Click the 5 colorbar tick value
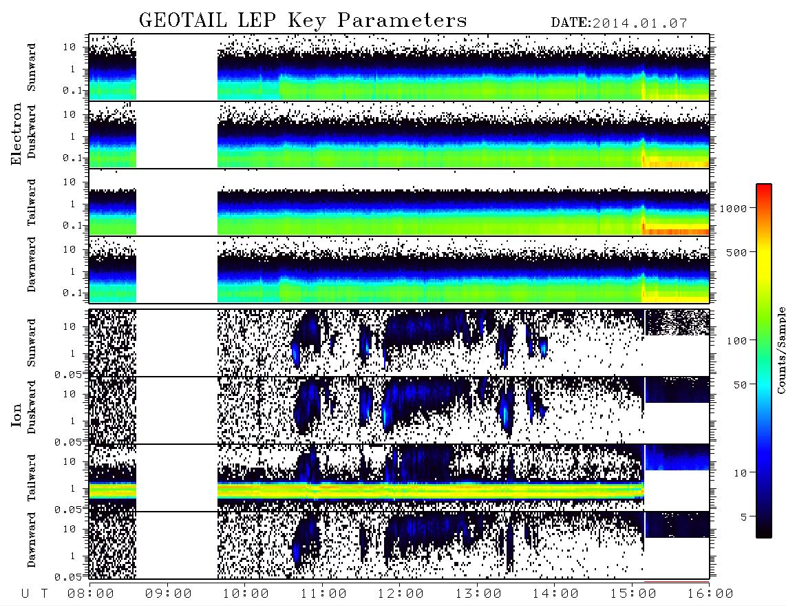 744,516
